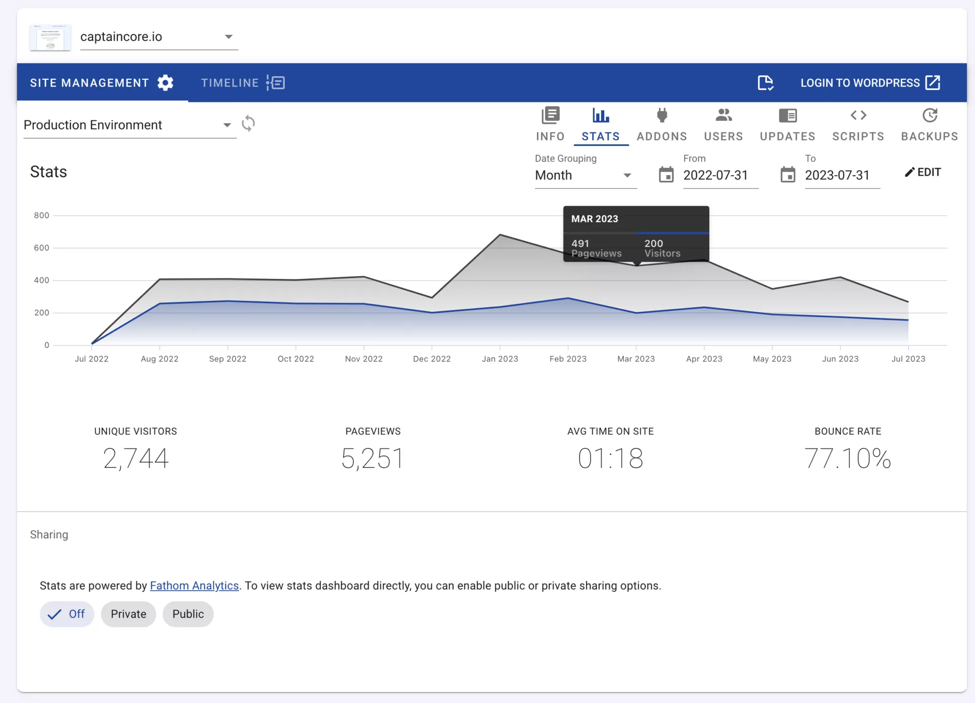Image resolution: width=975 pixels, height=703 pixels.
Task: Select the Site Management tab
Action: (89, 82)
